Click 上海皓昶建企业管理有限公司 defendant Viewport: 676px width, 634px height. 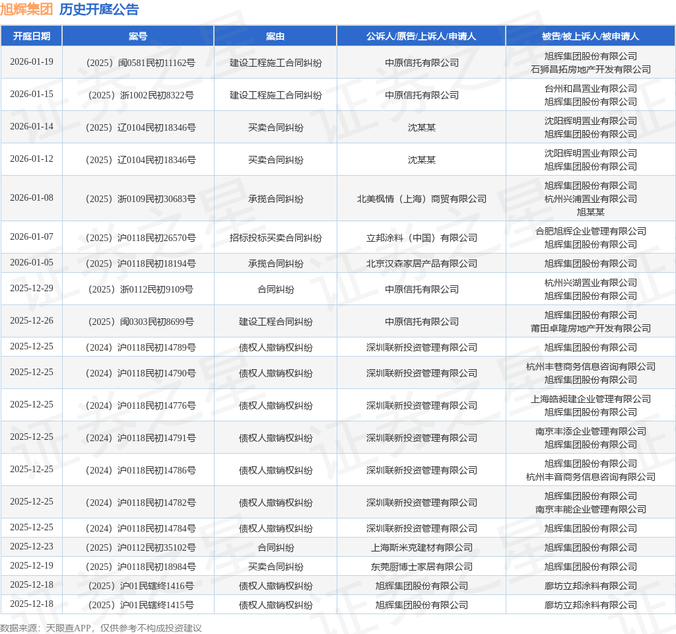pyautogui.click(x=591, y=400)
